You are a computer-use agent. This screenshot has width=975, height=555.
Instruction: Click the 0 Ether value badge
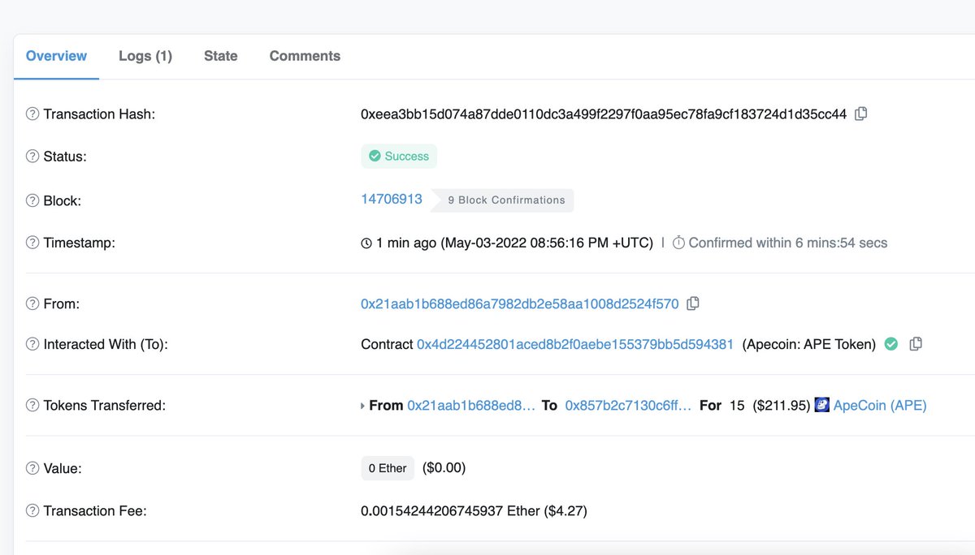point(388,468)
